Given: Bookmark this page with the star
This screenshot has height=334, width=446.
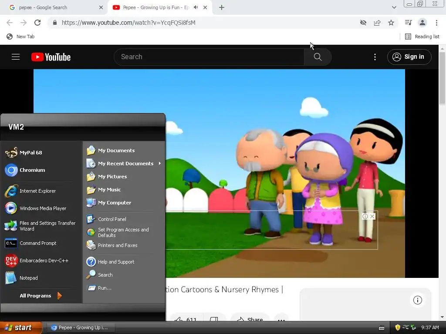Looking at the screenshot, I should (391, 23).
